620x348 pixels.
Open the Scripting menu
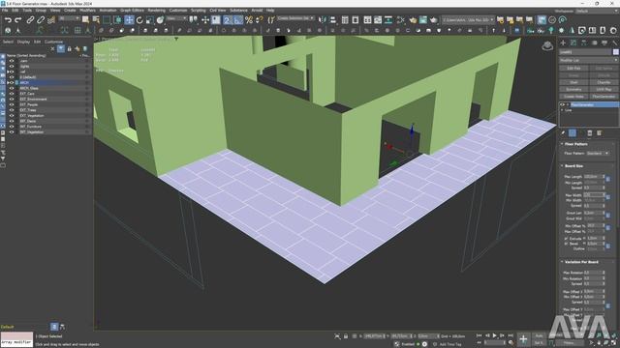(x=198, y=11)
